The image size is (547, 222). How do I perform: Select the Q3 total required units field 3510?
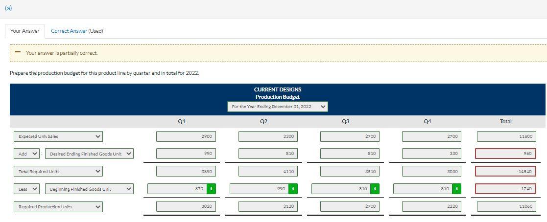(350, 171)
